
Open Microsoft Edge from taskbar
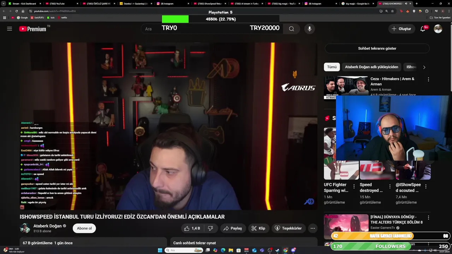pyautogui.click(x=223, y=250)
